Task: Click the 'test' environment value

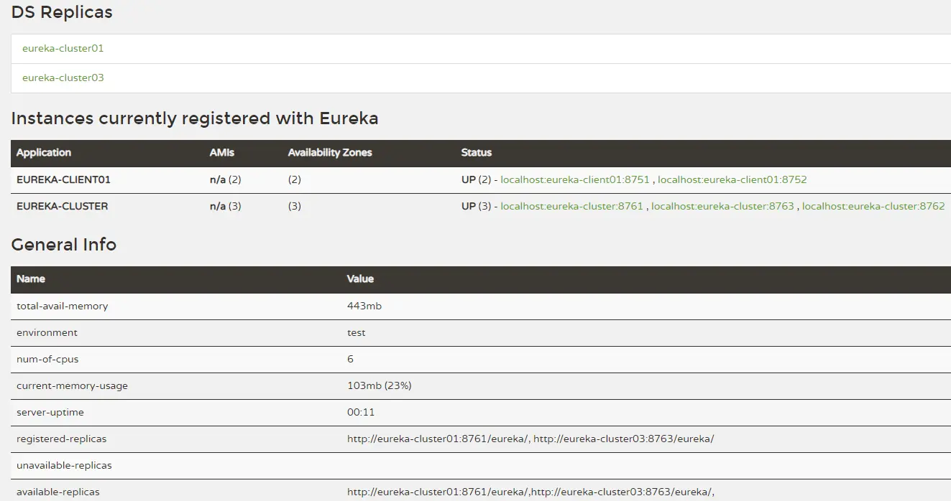Action: click(x=357, y=332)
